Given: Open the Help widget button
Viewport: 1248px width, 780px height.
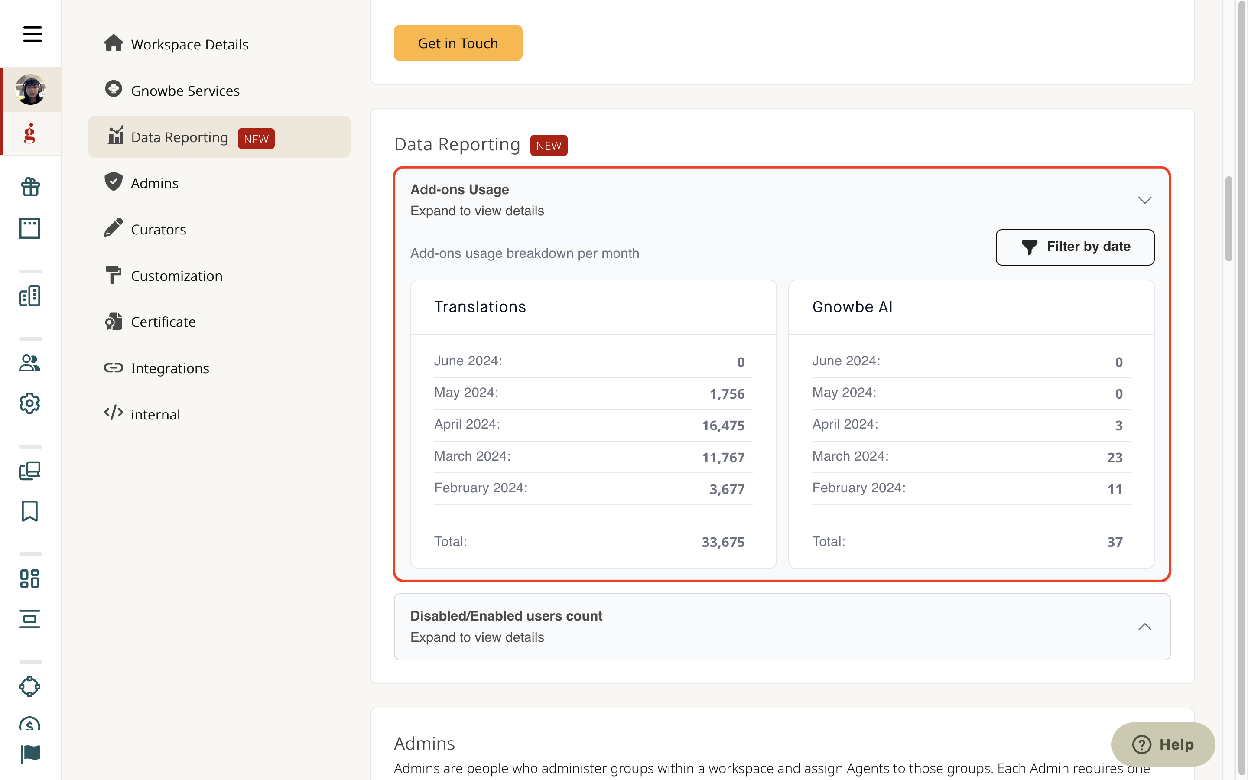Looking at the screenshot, I should click(1163, 744).
